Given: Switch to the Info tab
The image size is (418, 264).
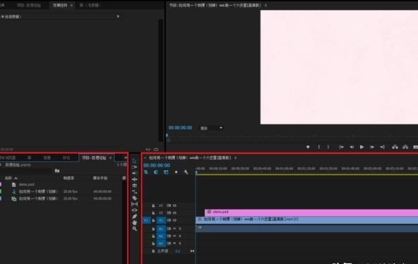Looking at the screenshot, I should coord(47,158).
